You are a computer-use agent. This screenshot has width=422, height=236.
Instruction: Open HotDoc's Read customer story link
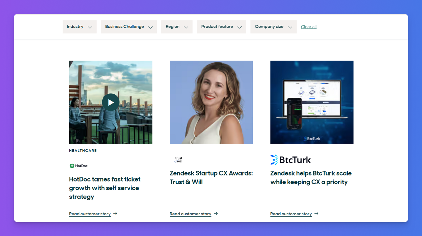click(x=90, y=214)
